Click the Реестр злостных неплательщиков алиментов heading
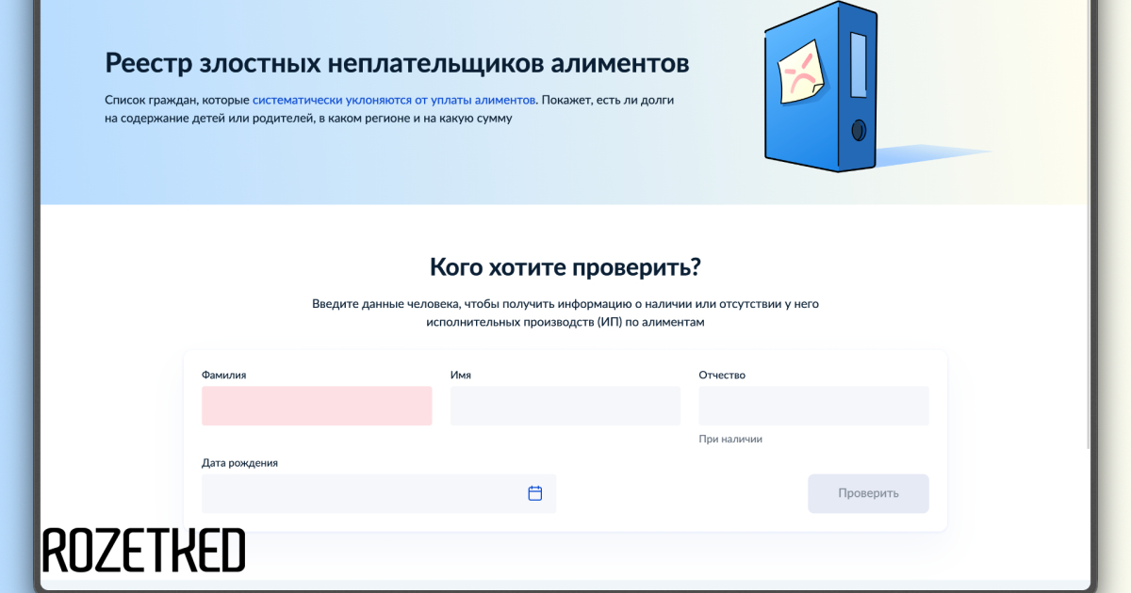 pyautogui.click(x=397, y=63)
